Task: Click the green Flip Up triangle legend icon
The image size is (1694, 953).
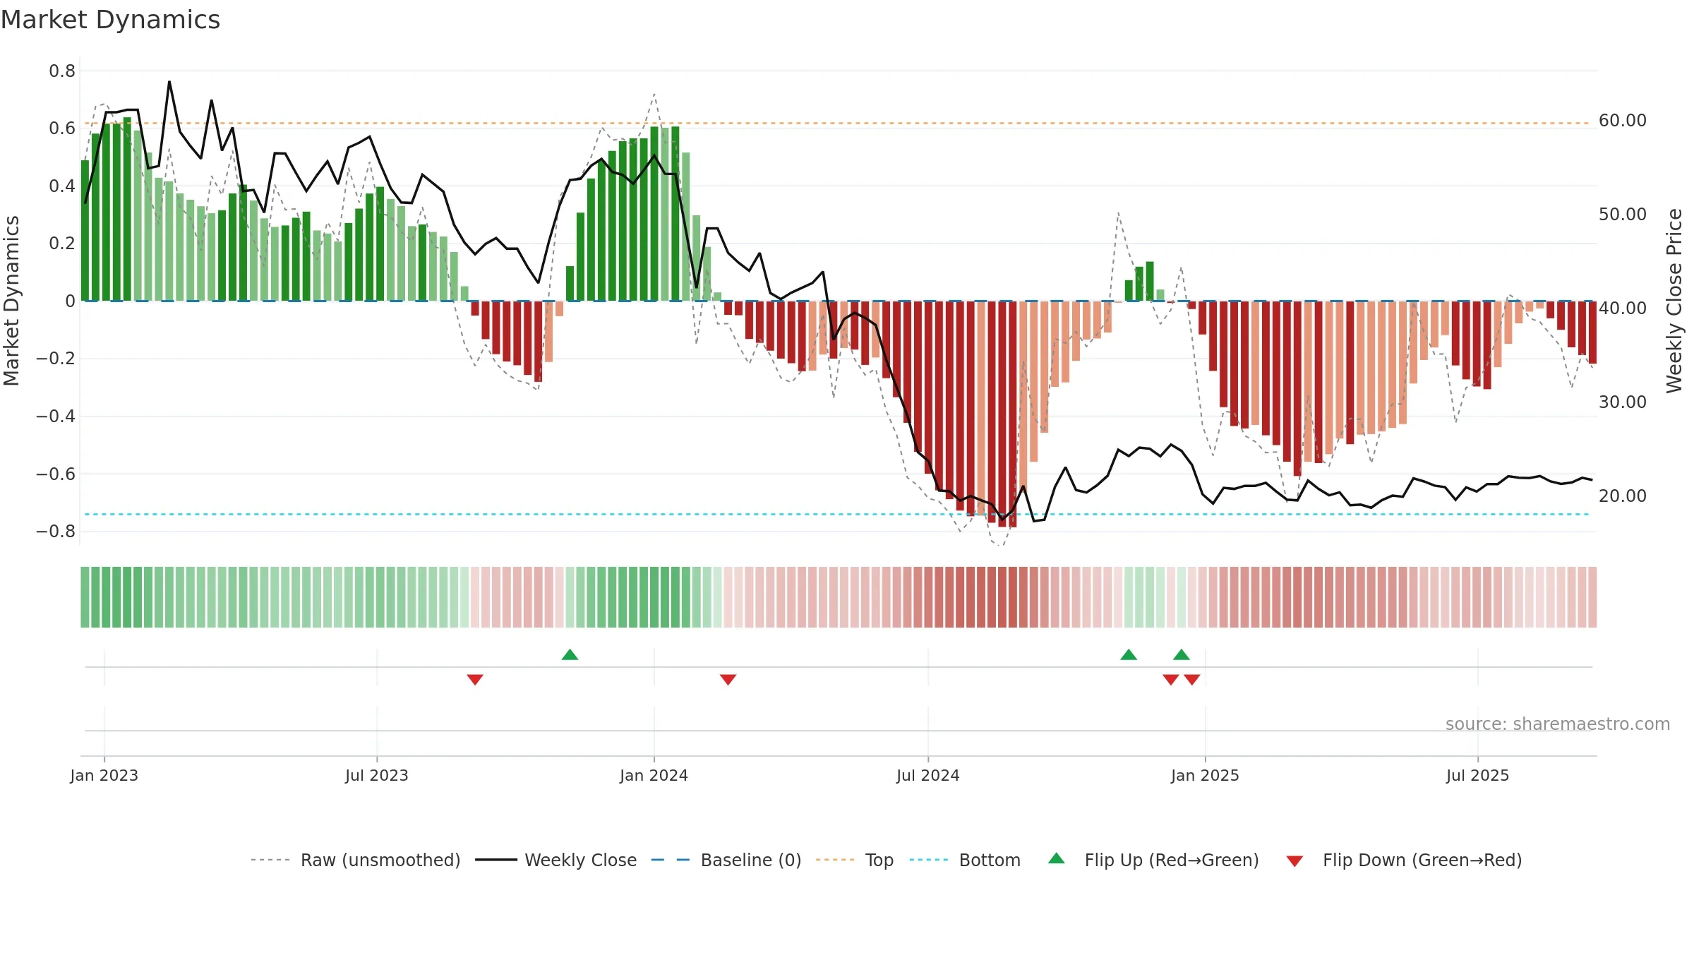Action: (x=1057, y=858)
